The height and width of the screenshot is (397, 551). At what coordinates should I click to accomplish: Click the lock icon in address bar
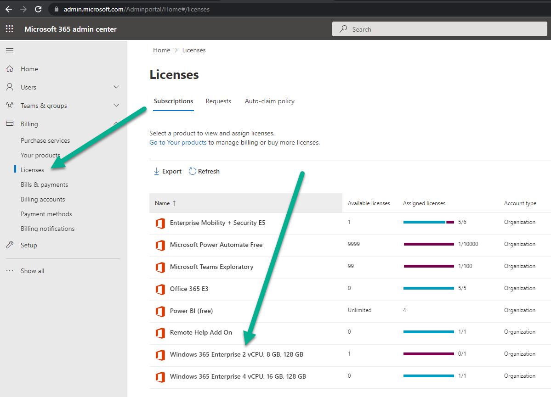56,9
